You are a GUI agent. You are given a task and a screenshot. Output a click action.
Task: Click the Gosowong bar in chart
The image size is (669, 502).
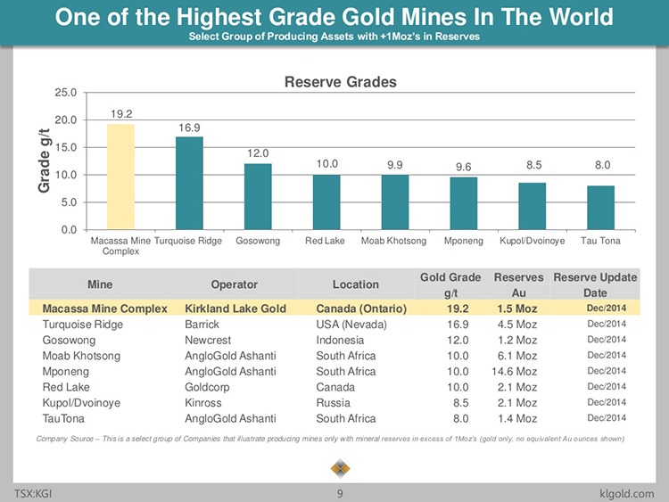pos(258,197)
